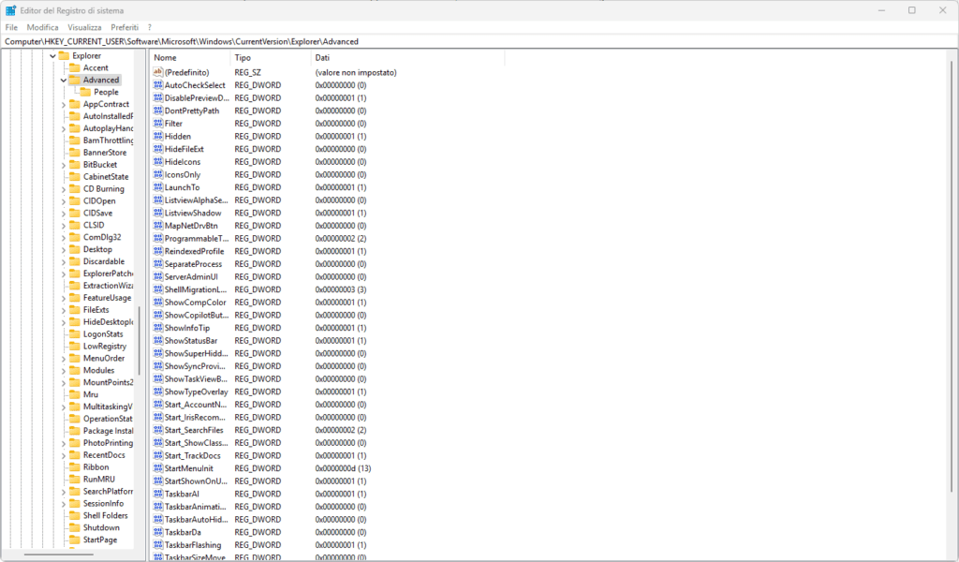Select the HideIcons value name

coord(183,162)
